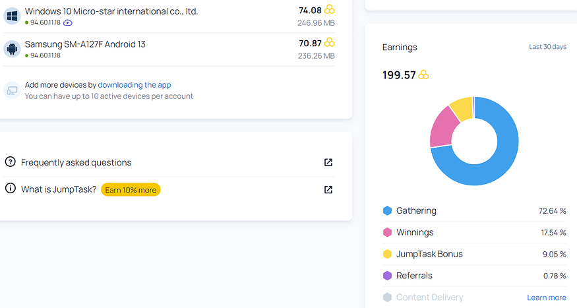Click the honeycomb icon beside 199.57 earnings

(423, 75)
